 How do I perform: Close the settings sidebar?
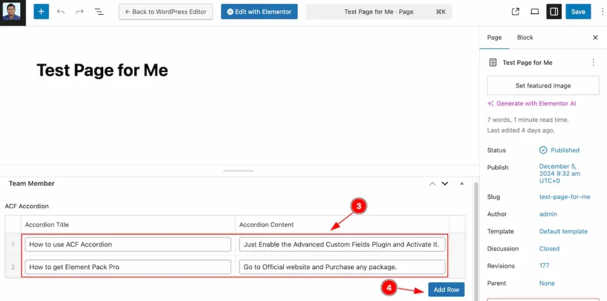(595, 37)
